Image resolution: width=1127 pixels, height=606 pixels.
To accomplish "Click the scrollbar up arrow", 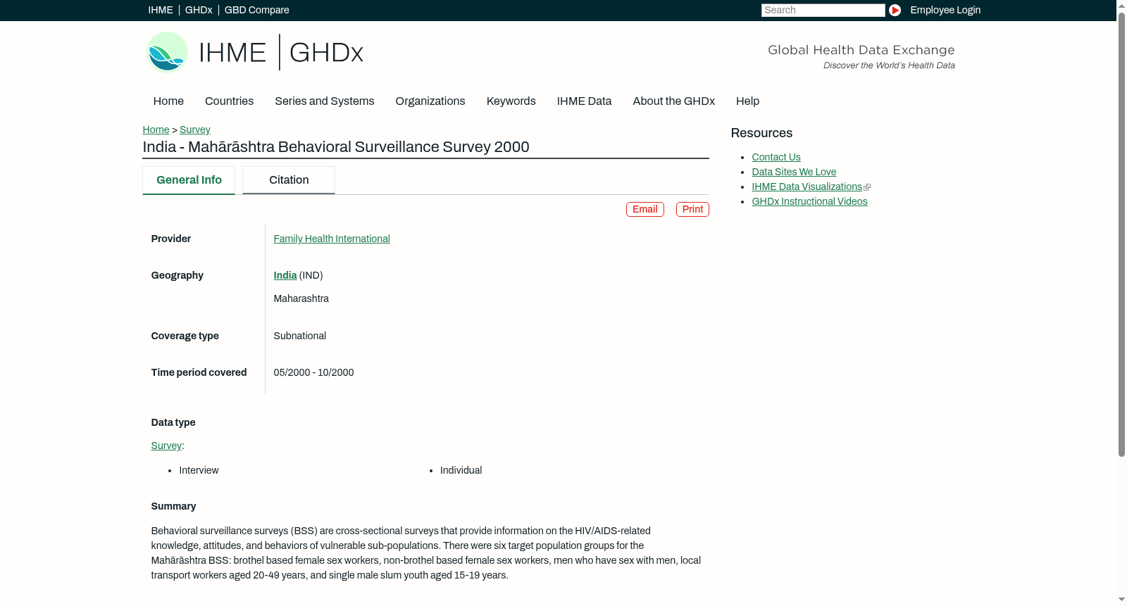I will [x=1121, y=6].
